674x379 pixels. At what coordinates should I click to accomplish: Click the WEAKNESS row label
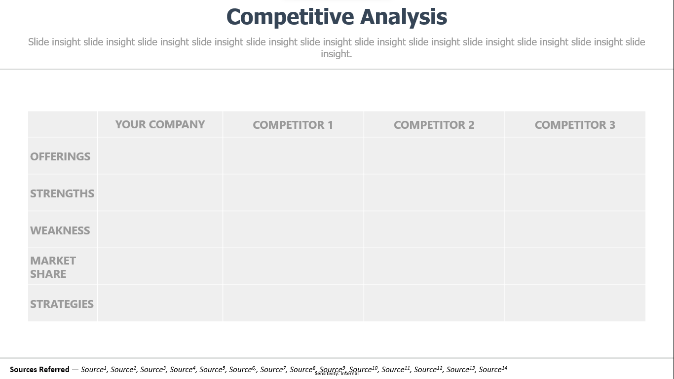[x=60, y=230]
